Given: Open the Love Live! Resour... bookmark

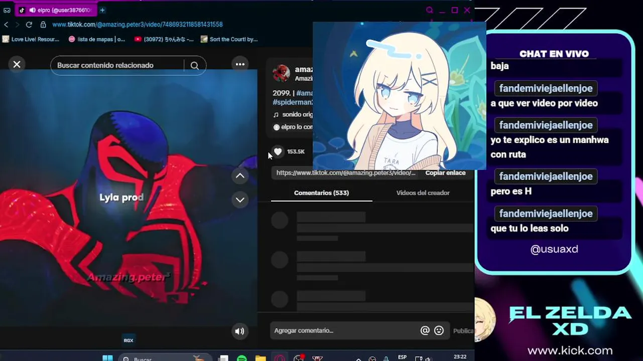Looking at the screenshot, I should coord(31,39).
